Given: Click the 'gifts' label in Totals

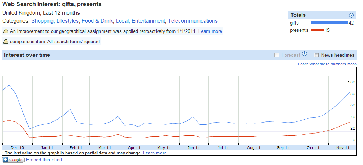Looking at the screenshot, I should [x=294, y=23].
